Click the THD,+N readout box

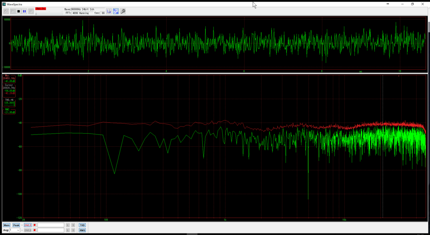9,103
